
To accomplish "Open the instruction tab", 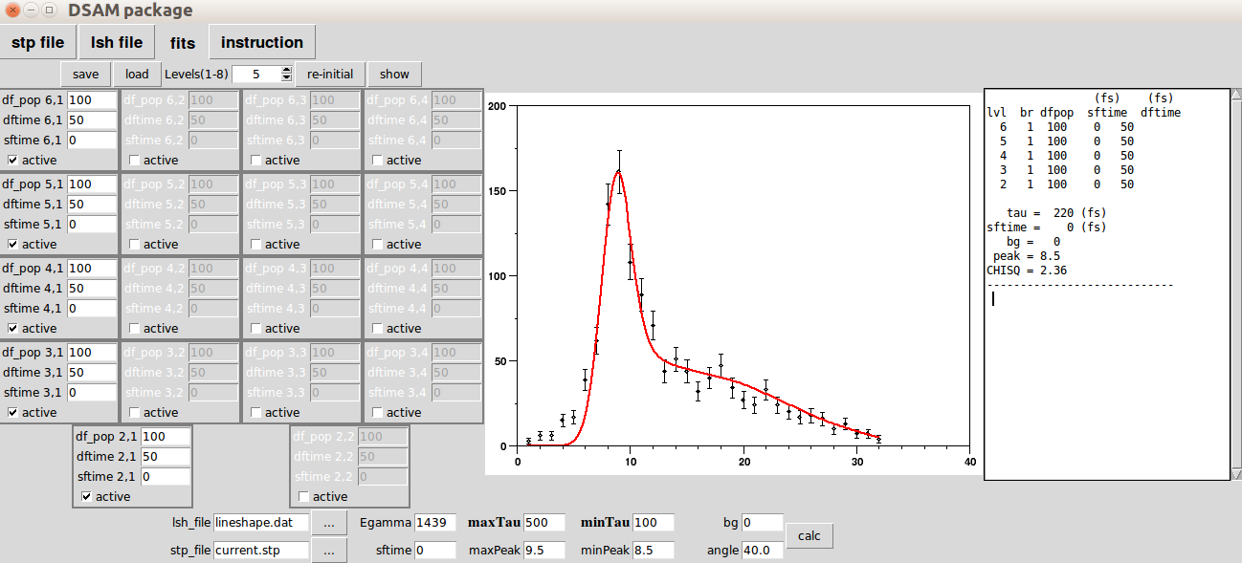I will tap(261, 42).
